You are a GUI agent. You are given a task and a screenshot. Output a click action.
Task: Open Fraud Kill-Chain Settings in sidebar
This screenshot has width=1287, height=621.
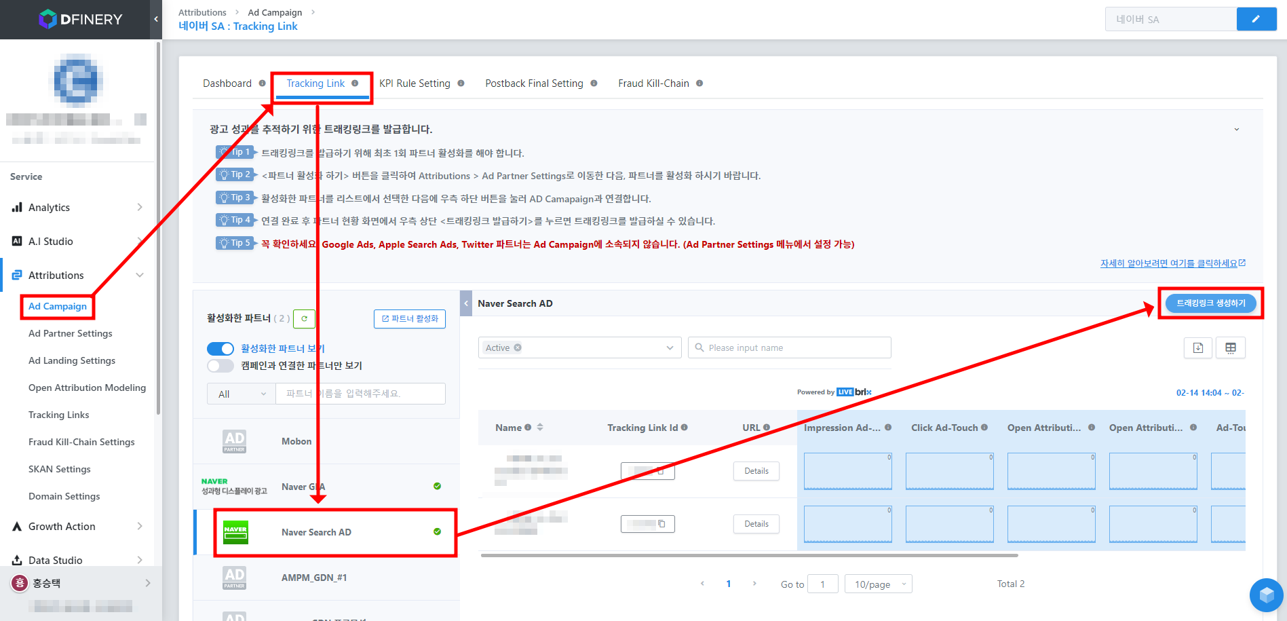(81, 442)
